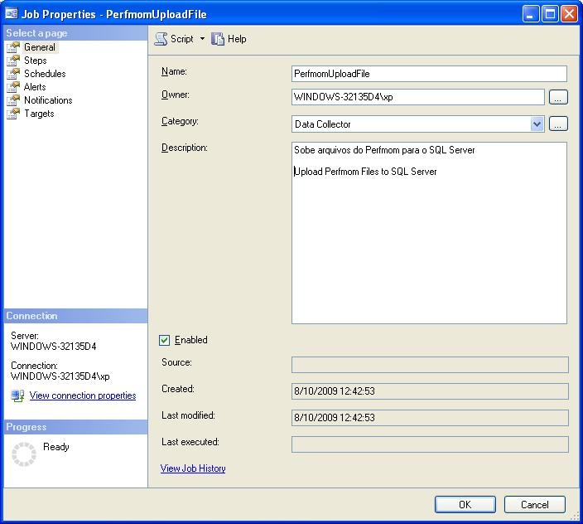Screen dimensions: 583x524
Task: Open View Job History link
Action: (x=193, y=468)
